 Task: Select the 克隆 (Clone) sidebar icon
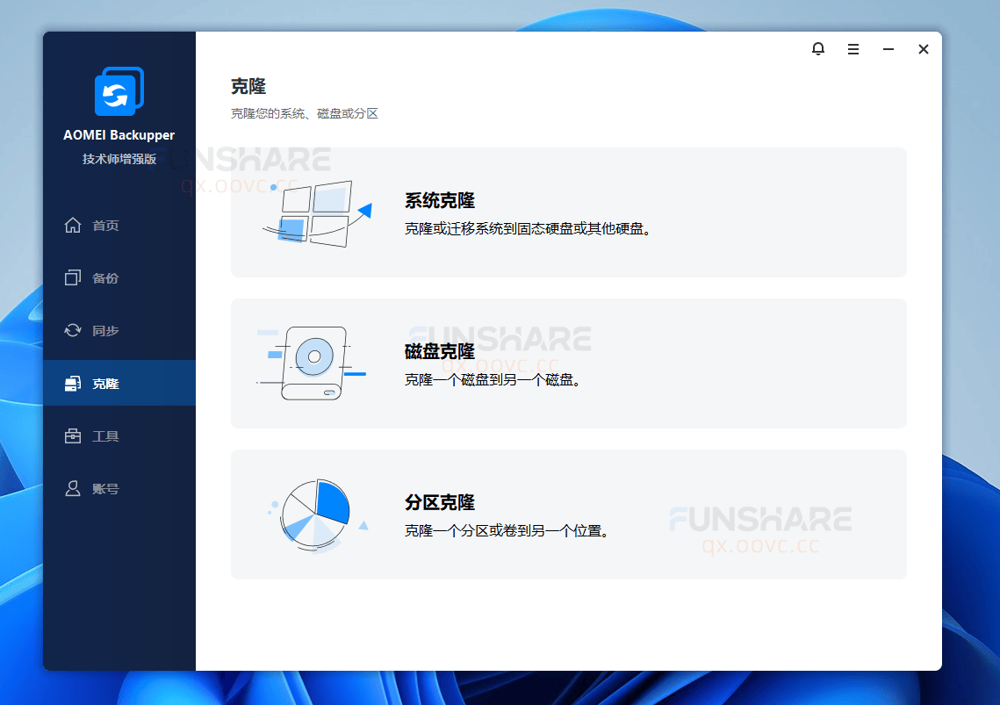coord(73,383)
